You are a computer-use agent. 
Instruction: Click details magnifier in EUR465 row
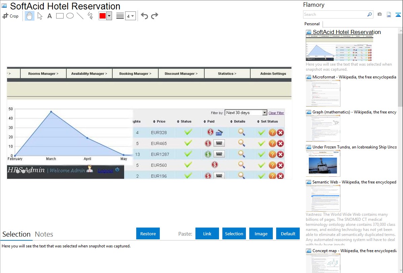[241, 143]
